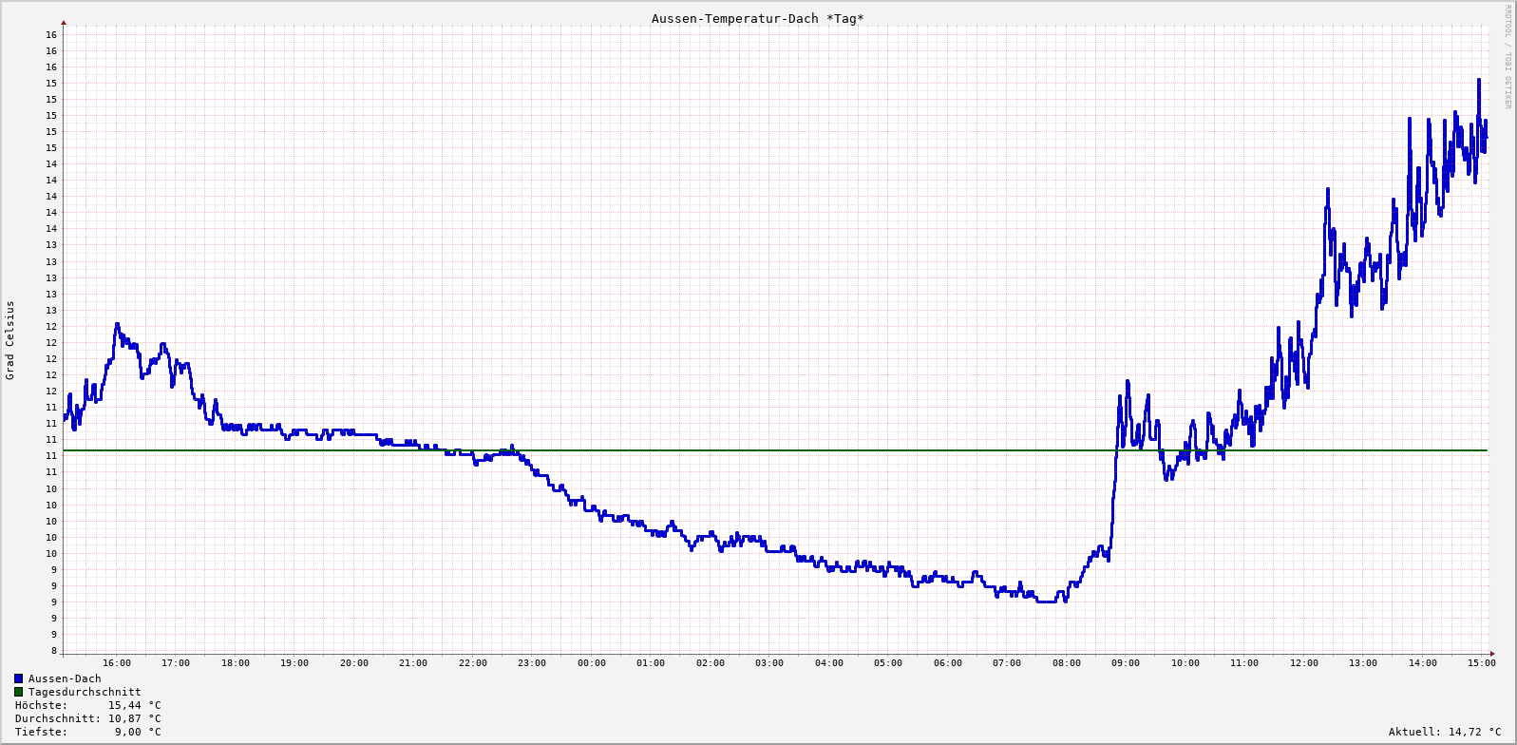Click the Durchschnitt 10,87 °C value
The width and height of the screenshot is (1517, 745).
pyautogui.click(x=134, y=718)
